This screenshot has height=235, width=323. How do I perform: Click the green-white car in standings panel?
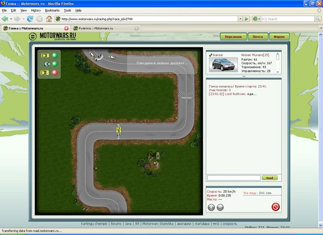point(47,64)
